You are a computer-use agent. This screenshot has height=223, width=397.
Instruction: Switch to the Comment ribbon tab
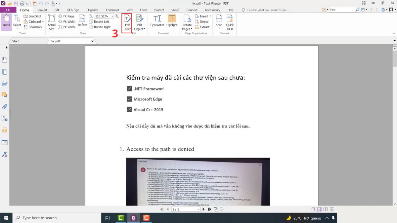[x=112, y=10]
